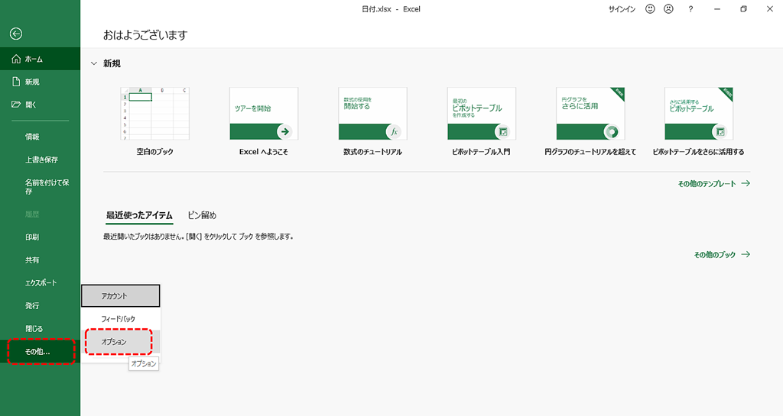Click オプション in the popup menu

coord(120,342)
